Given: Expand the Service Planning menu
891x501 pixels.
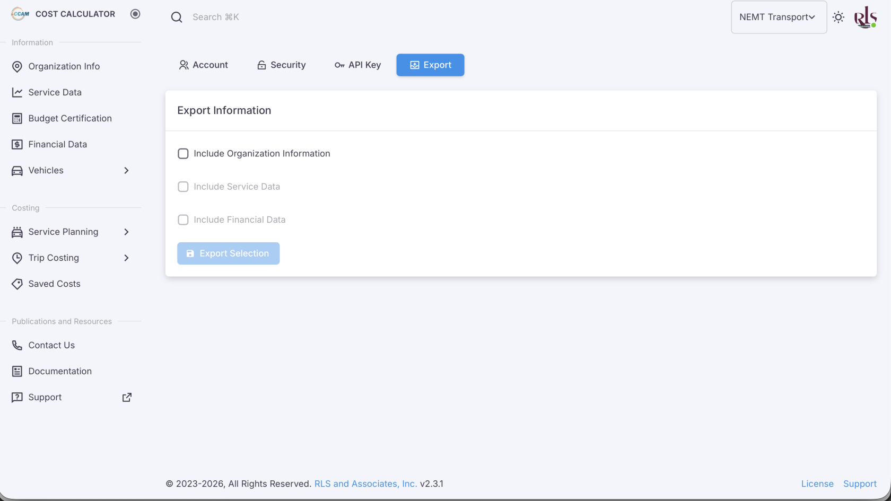Looking at the screenshot, I should point(126,232).
